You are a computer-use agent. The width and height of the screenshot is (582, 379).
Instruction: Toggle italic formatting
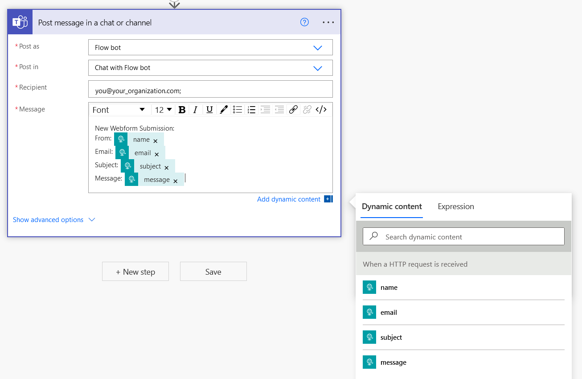[195, 110]
